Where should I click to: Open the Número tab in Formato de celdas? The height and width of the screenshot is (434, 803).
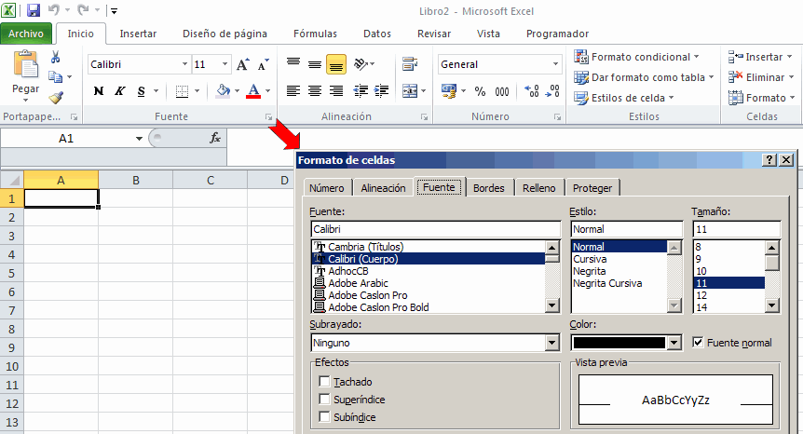tap(327, 188)
